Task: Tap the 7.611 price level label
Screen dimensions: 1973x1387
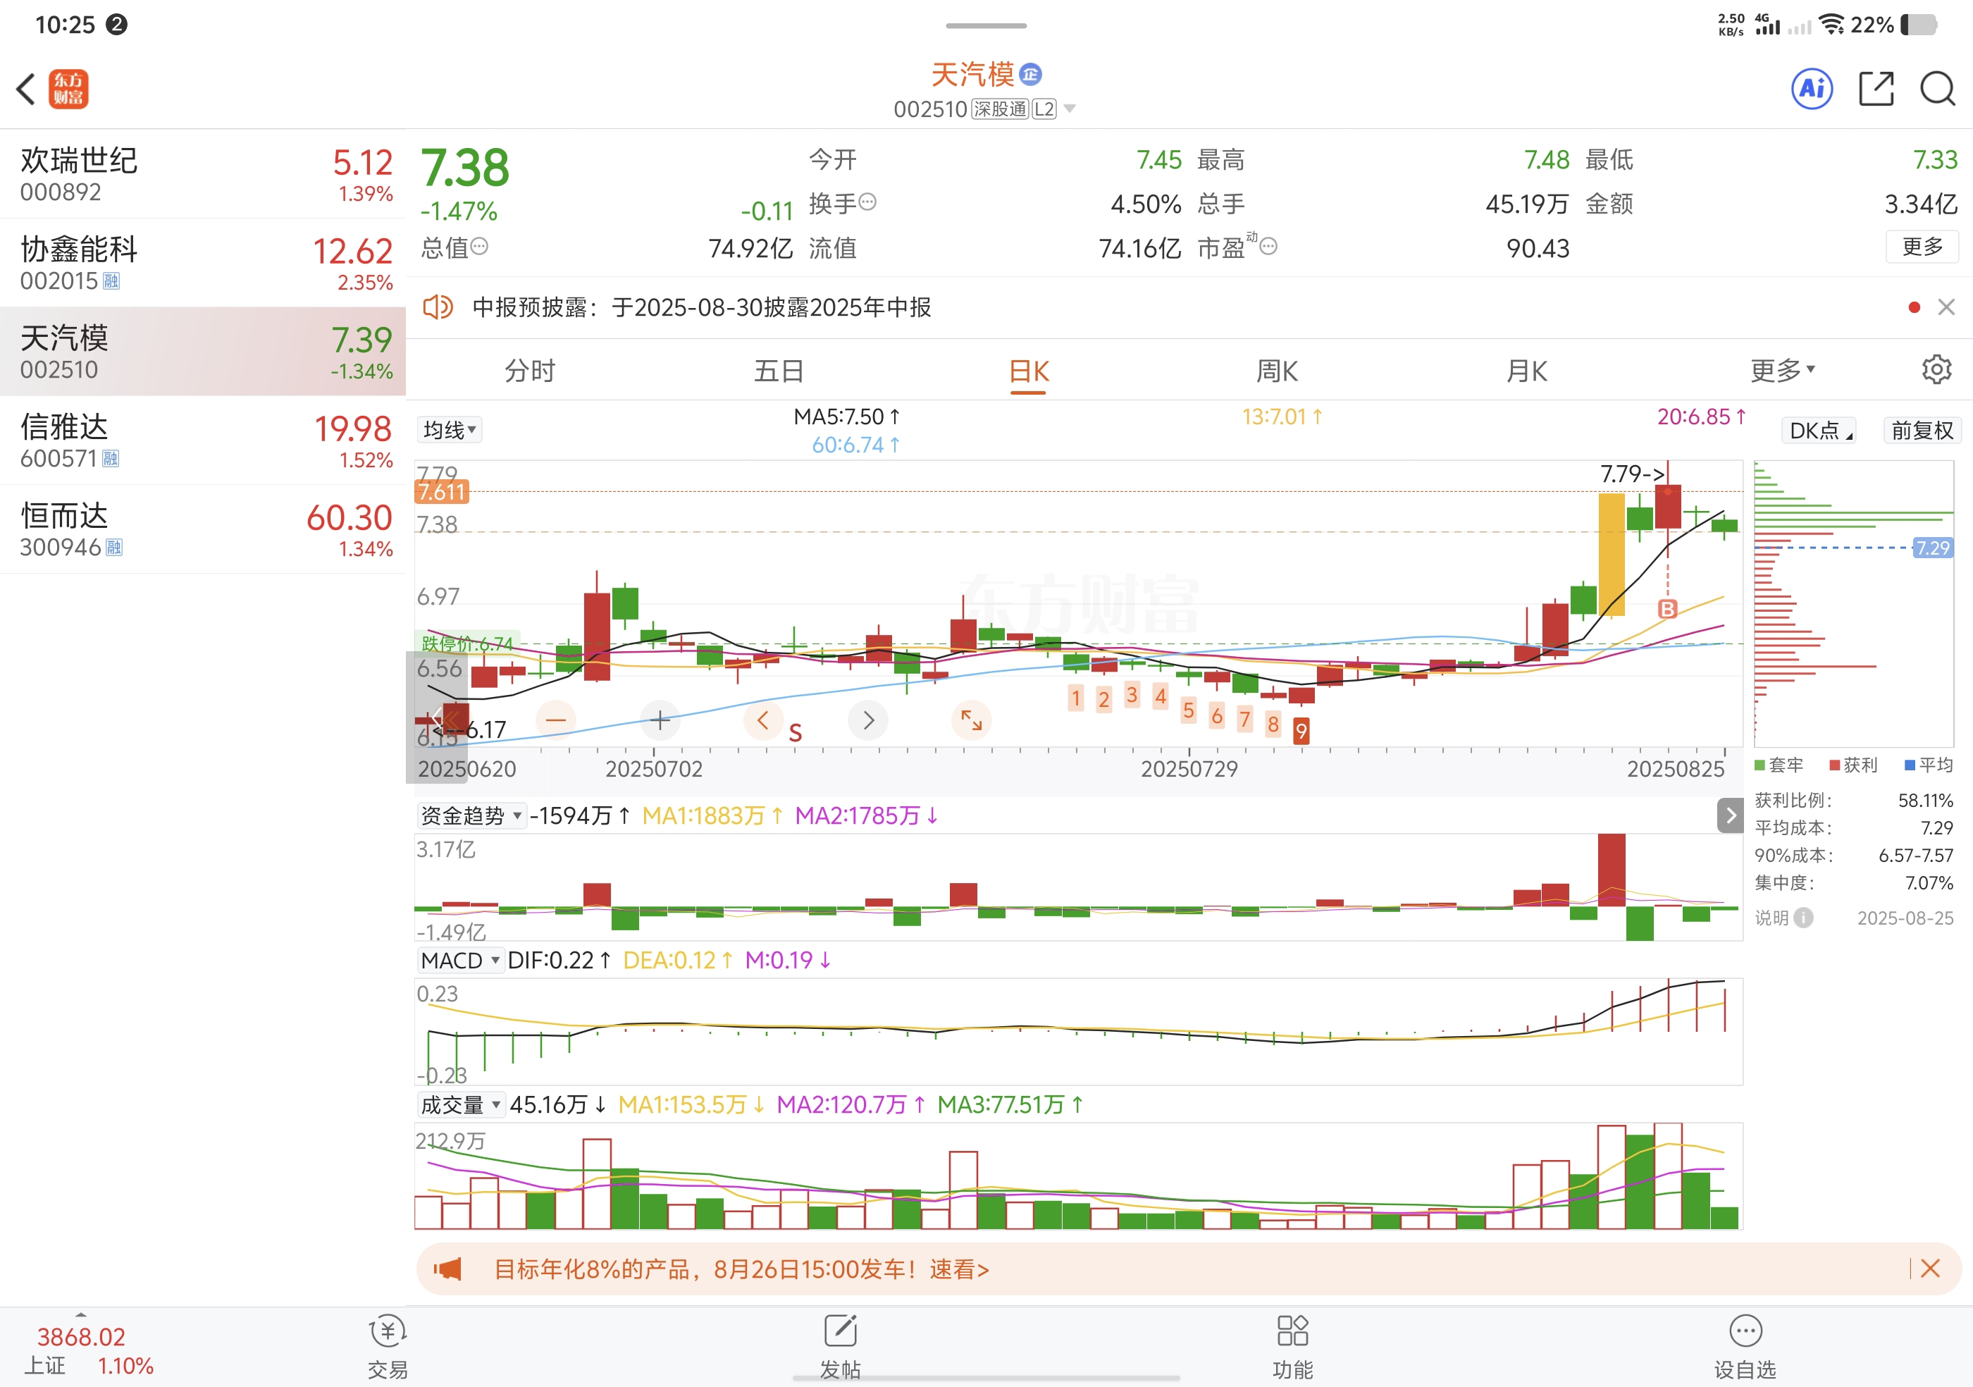Action: pyautogui.click(x=442, y=491)
